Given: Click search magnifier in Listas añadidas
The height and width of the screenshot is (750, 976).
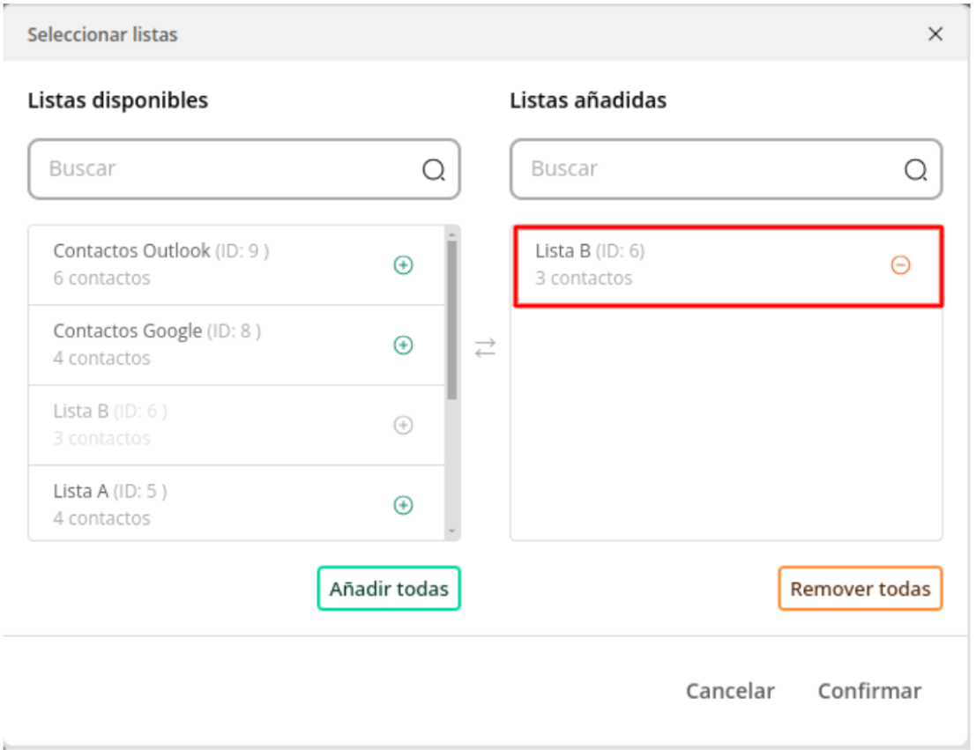Looking at the screenshot, I should pyautogui.click(x=916, y=169).
